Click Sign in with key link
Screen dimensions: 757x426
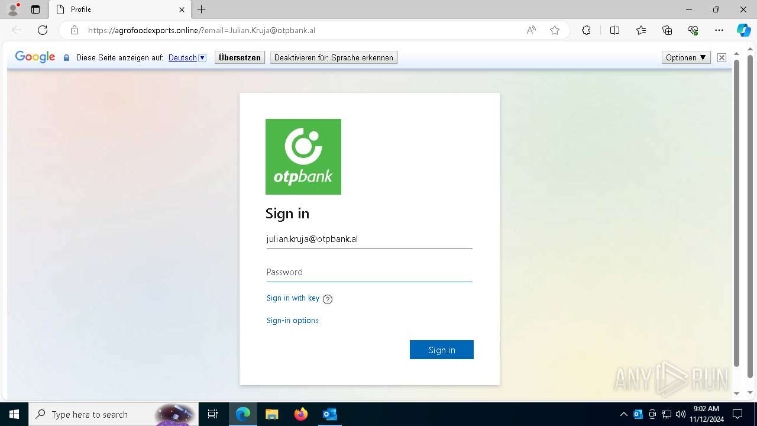[293, 298]
